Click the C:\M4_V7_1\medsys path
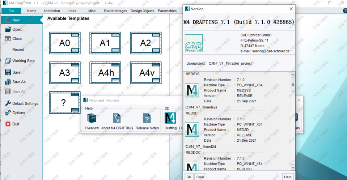 pyautogui.click(x=201, y=107)
